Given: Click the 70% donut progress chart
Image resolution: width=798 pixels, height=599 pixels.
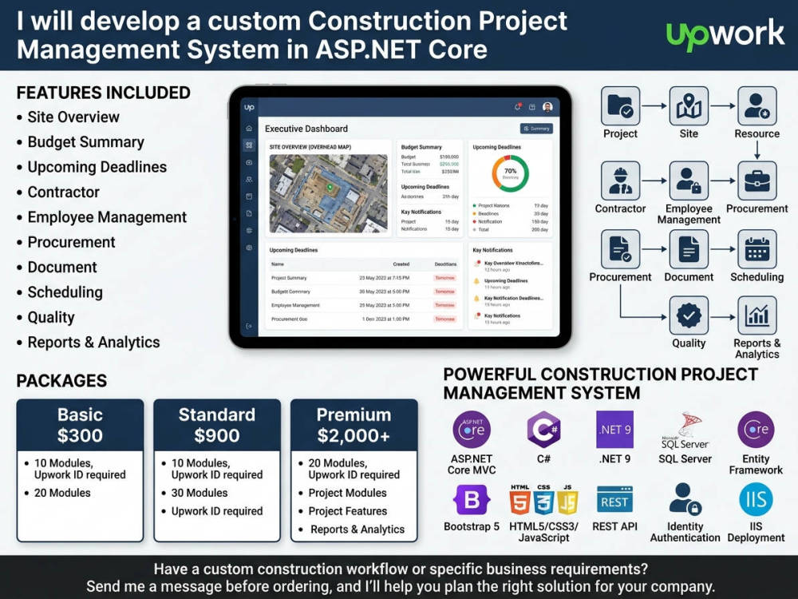Looking at the screenshot, I should point(510,173).
